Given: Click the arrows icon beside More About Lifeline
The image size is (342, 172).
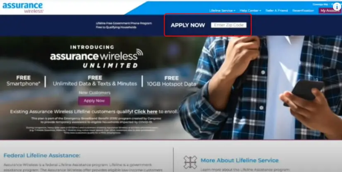Looking at the screenshot, I should [190, 162].
